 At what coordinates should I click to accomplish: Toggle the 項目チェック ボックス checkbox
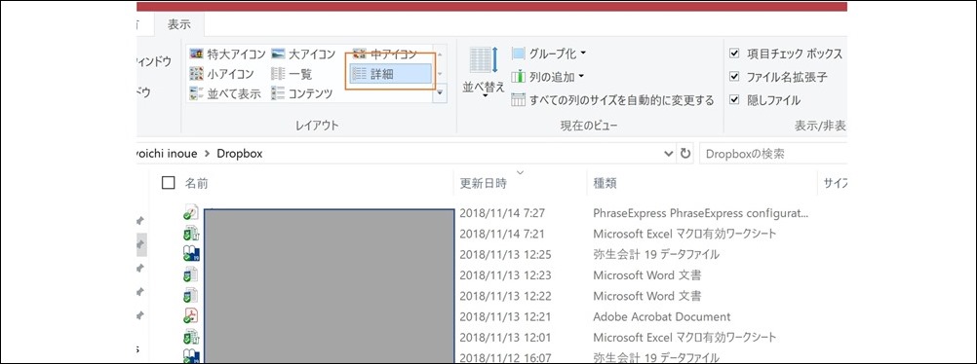pos(734,54)
